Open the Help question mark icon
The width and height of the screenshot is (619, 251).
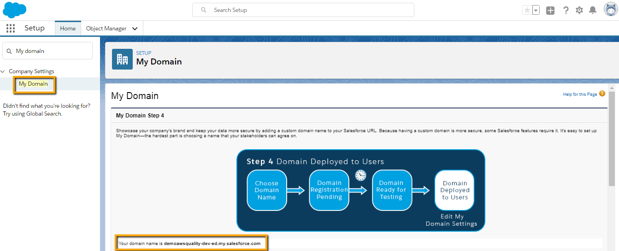pos(566,10)
